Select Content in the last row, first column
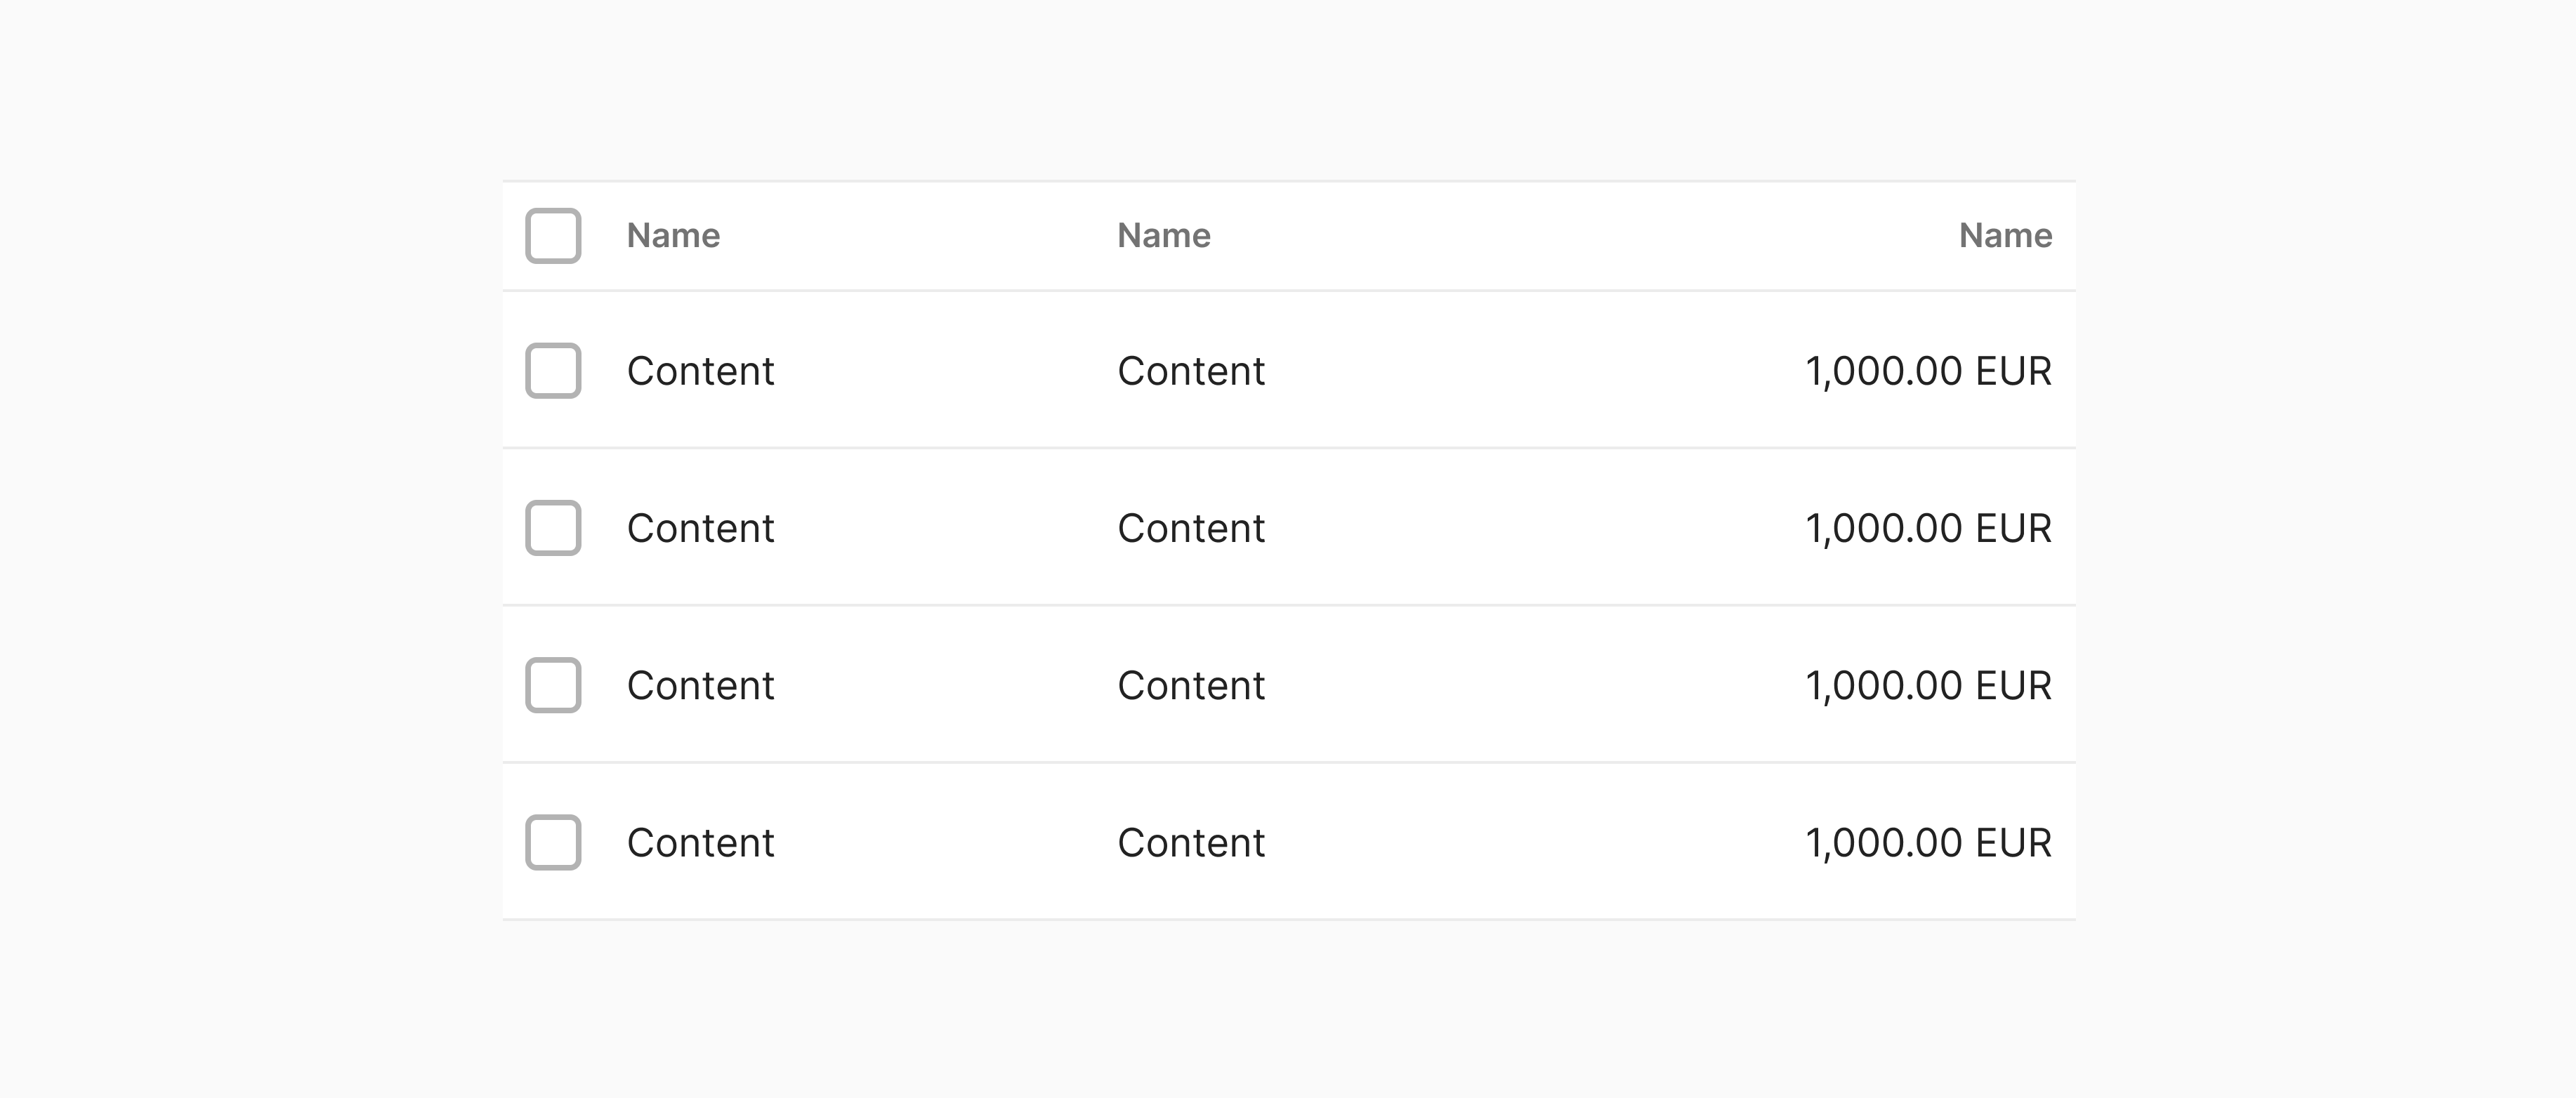Viewport: 2576px width, 1098px height. click(x=700, y=843)
